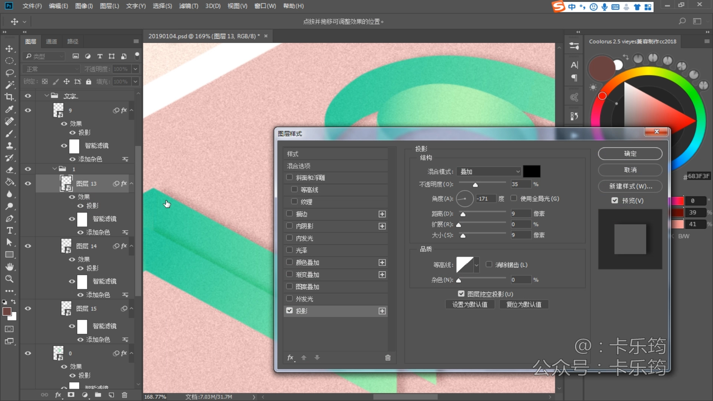Select the Hand tool
The height and width of the screenshot is (401, 713).
[x=9, y=267]
